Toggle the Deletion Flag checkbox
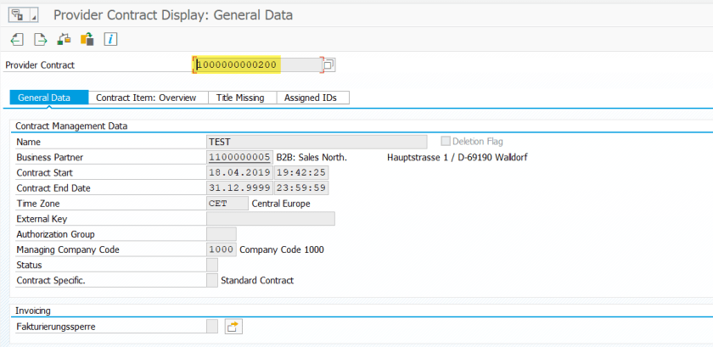The width and height of the screenshot is (713, 347). click(446, 142)
